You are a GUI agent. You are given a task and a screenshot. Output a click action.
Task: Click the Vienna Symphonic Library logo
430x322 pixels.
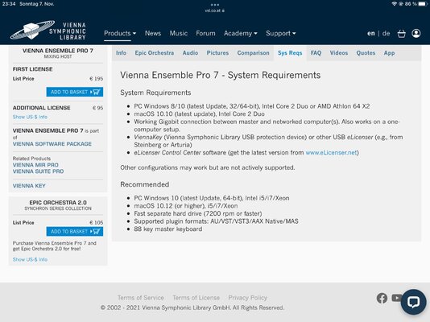48,30
